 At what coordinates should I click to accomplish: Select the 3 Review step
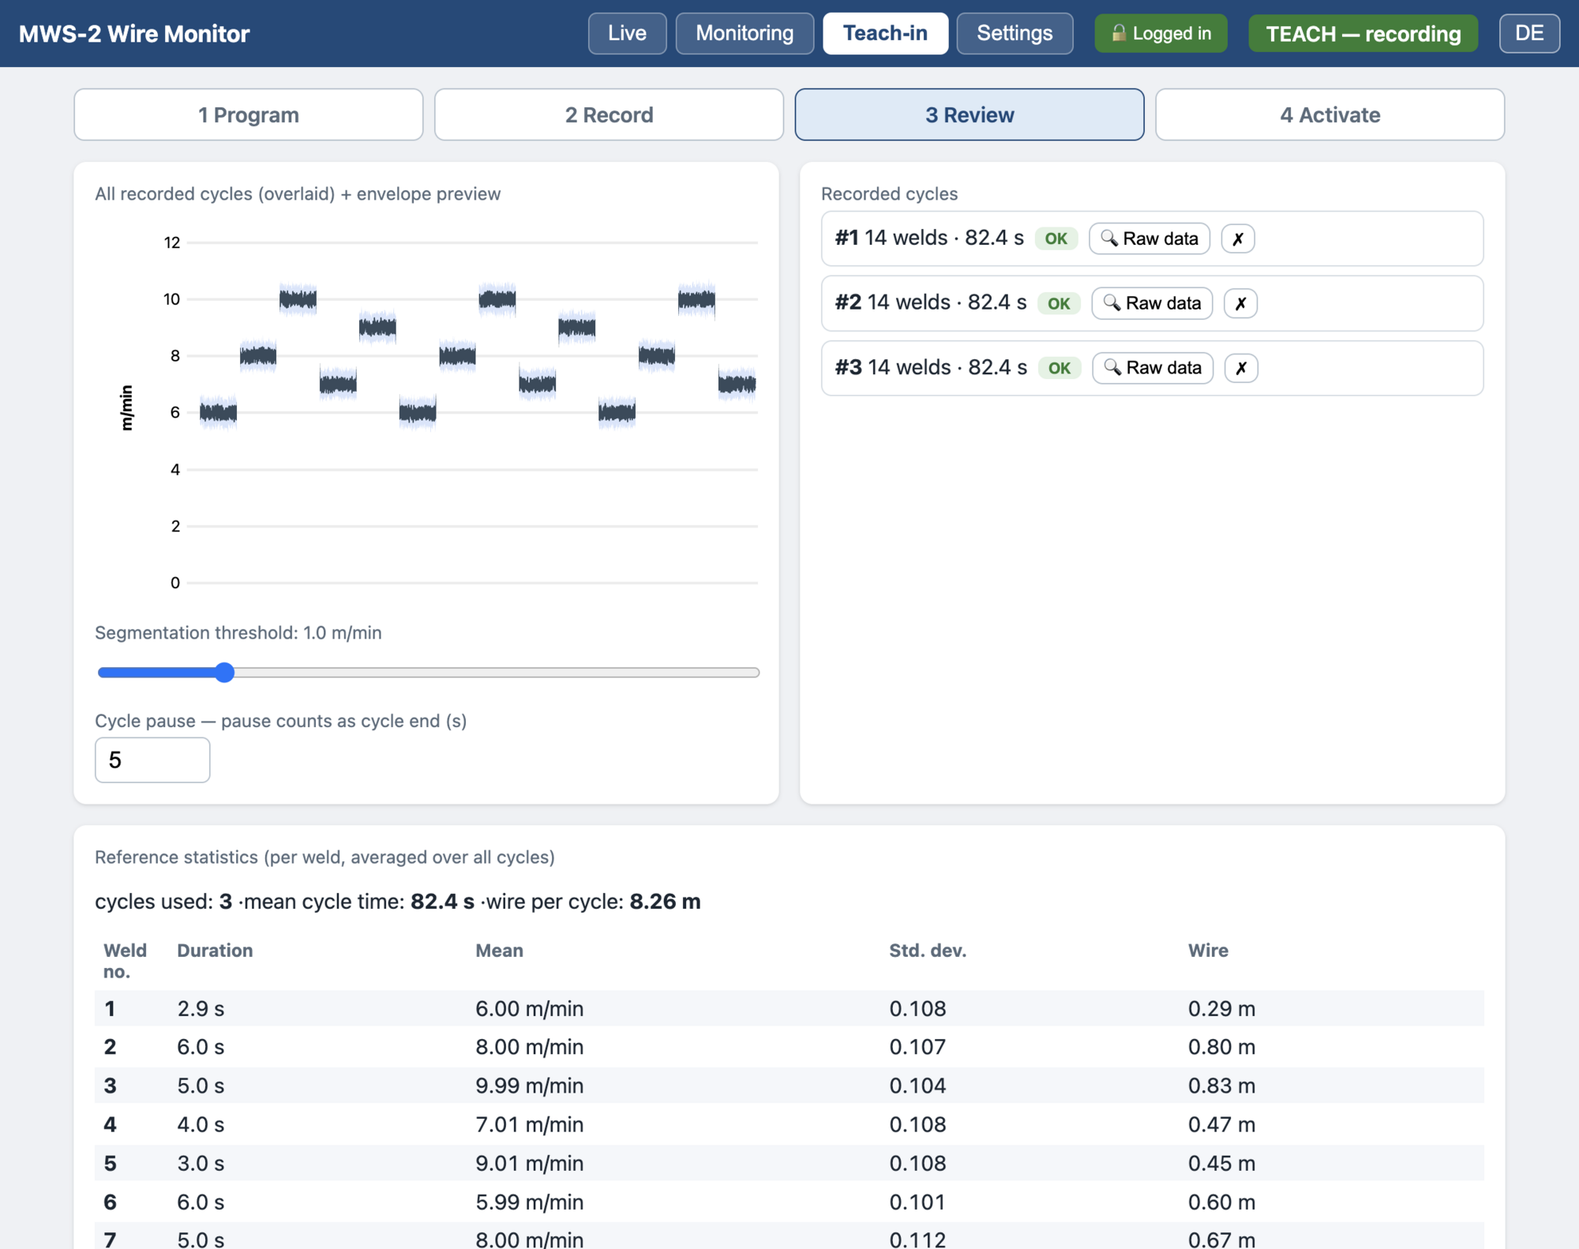[970, 114]
